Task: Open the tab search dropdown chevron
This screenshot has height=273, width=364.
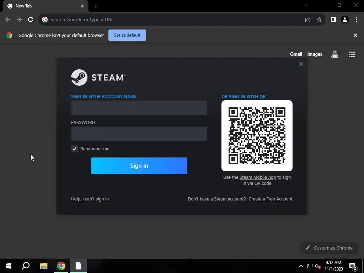Action: click(x=307, y=5)
